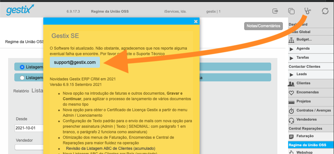The height and width of the screenshot is (154, 334).
Task: Open Encomendas in the sidebar
Action: click(x=308, y=92)
